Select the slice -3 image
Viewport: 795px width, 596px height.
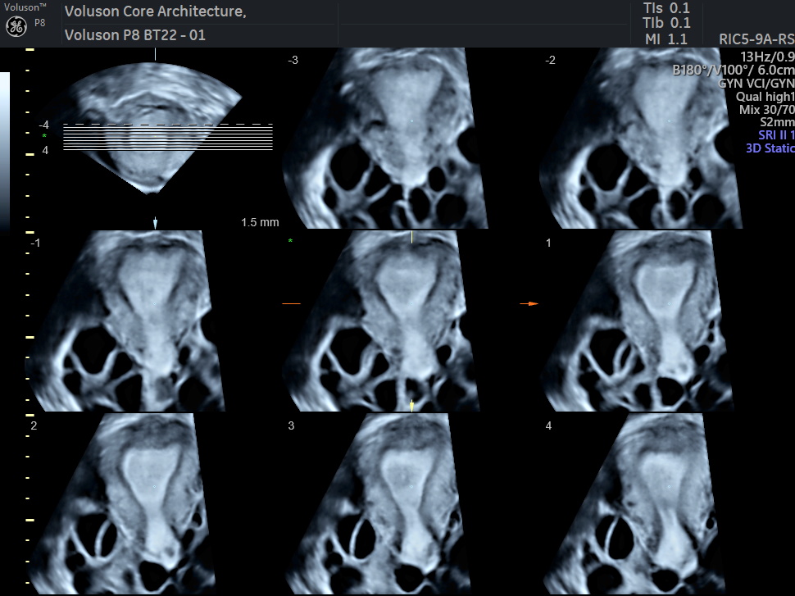385,139
